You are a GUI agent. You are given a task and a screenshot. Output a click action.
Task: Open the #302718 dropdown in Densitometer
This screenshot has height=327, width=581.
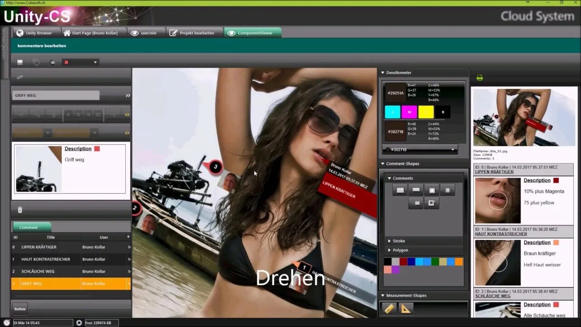click(420, 149)
